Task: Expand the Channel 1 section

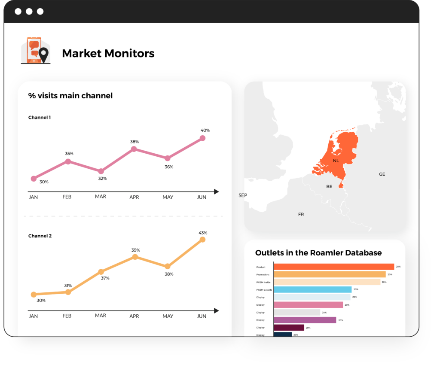Action: (x=40, y=117)
